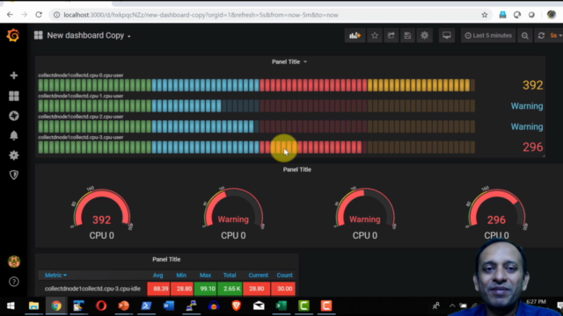Open Server Admin shield icon in sidebar
Image resolution: width=563 pixels, height=316 pixels.
tap(14, 175)
